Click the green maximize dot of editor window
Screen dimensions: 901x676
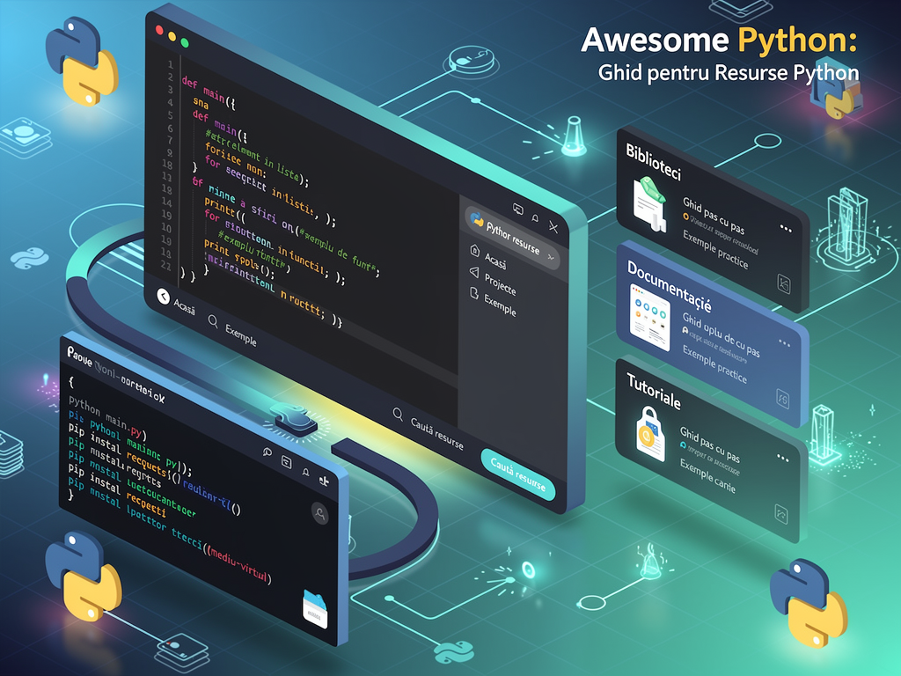[x=185, y=42]
